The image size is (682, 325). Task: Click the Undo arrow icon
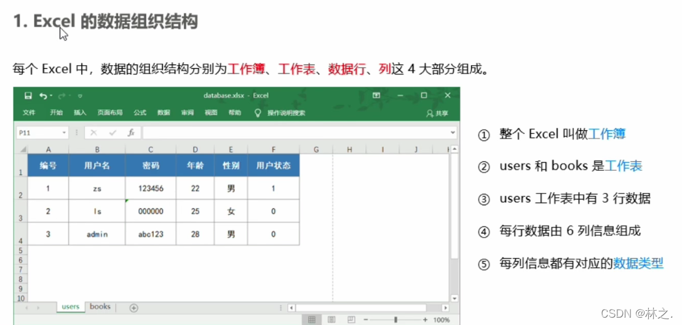pyautogui.click(x=43, y=96)
